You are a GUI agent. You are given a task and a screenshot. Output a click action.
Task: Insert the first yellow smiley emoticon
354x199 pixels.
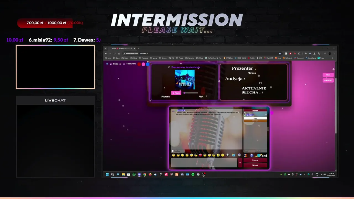click(174, 155)
